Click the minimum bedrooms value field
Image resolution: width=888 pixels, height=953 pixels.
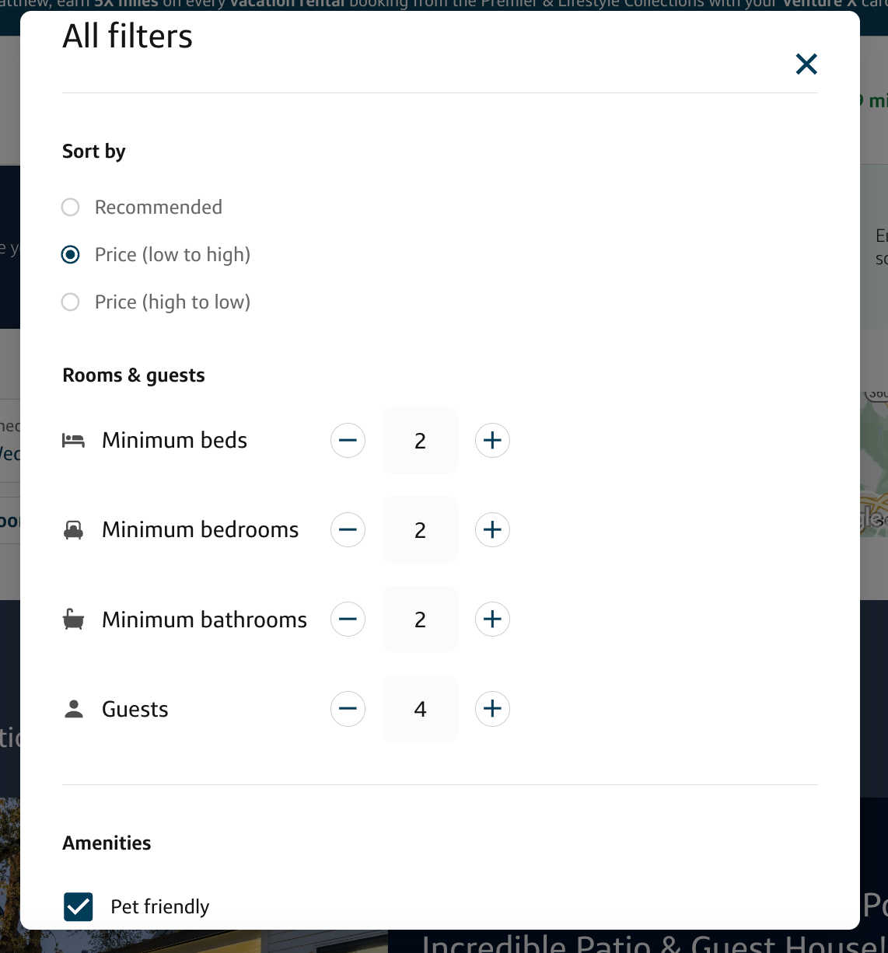coord(420,530)
